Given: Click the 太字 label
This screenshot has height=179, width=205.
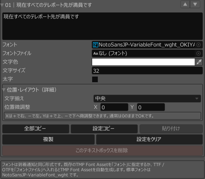Looking at the screenshot, I should pos(8,79).
